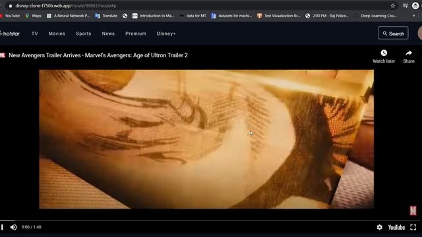Add video to Watch later
Screen dimensions: 422x237
[384, 56]
